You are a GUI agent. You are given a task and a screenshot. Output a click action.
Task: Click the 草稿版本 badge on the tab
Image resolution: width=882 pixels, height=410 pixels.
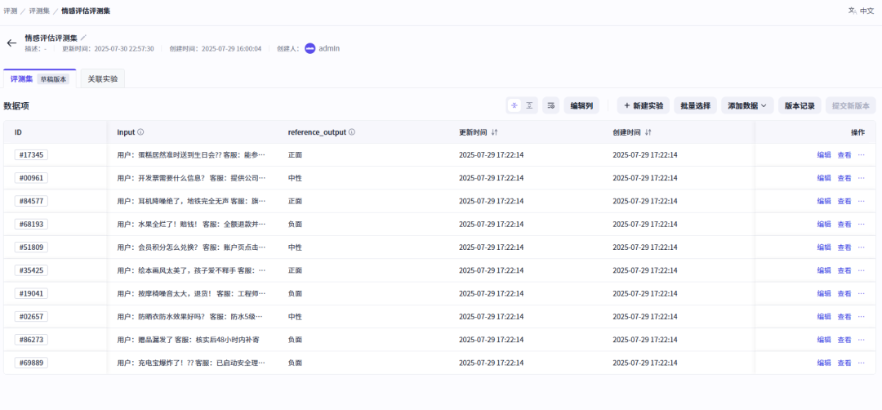pos(53,79)
